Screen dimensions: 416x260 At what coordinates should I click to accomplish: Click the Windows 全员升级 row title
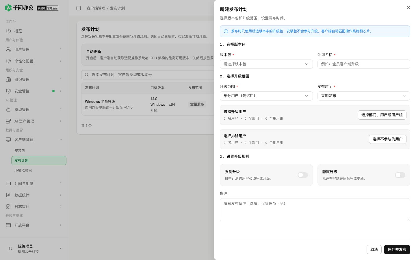coord(100,102)
